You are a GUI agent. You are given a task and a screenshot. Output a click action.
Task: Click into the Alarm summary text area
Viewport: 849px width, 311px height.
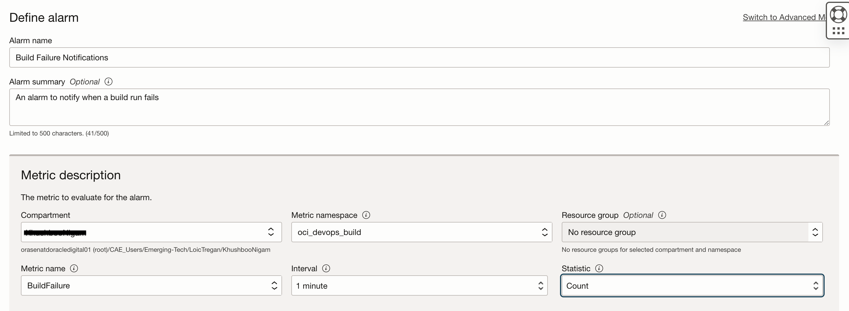419,107
